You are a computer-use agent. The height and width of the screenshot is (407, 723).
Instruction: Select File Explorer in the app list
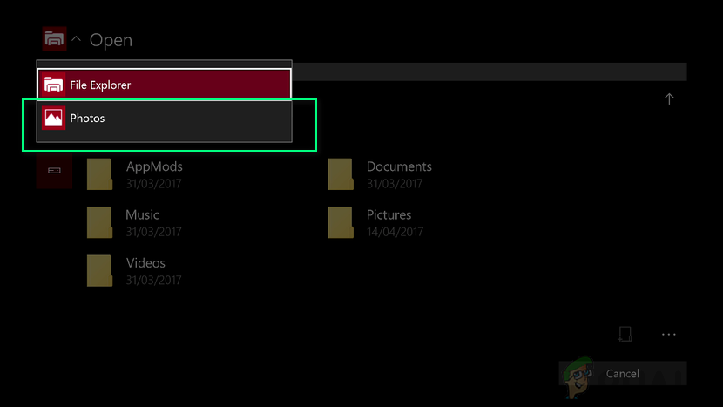point(164,85)
